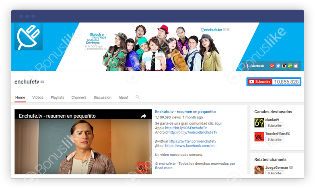Viewport: 315px width, 188px height.
Task: Open the Playlists tab
Action: [57, 98]
